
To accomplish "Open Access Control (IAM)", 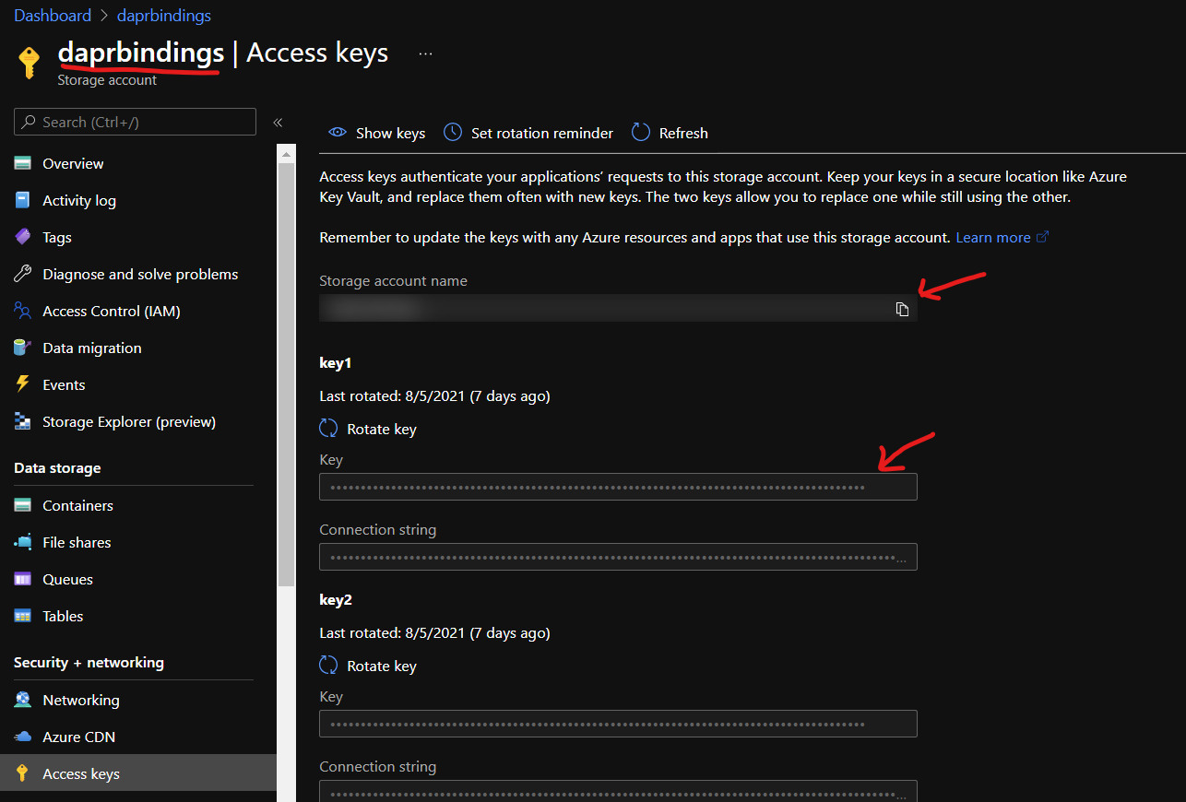I will pos(111,311).
